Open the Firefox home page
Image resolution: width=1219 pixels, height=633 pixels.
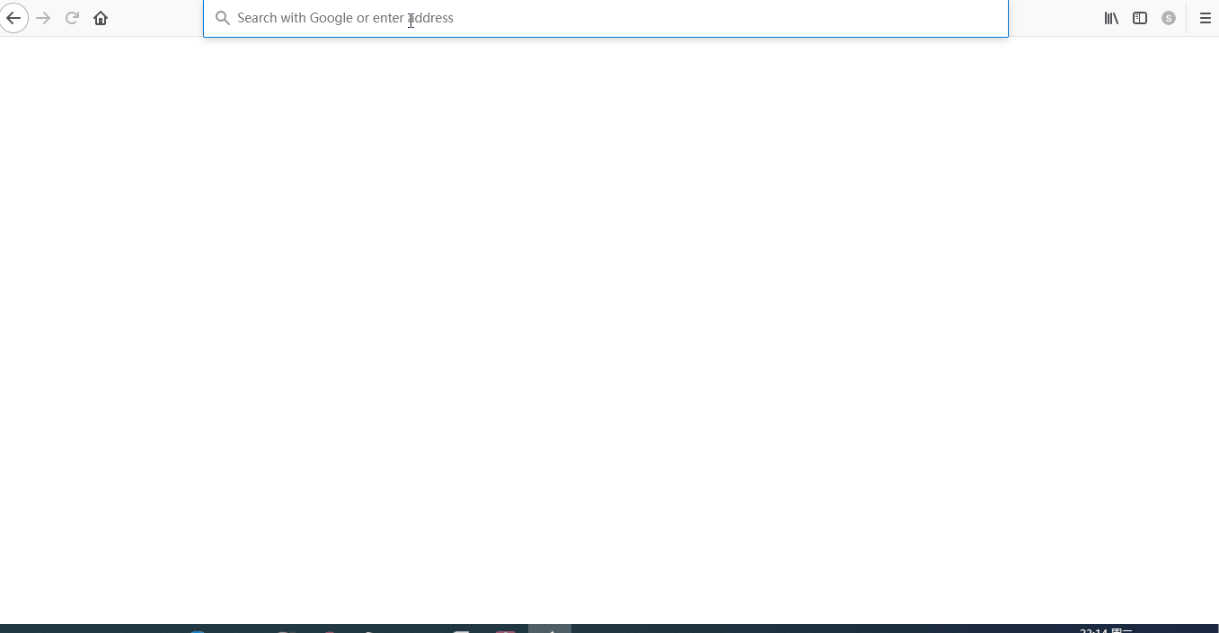tap(101, 18)
